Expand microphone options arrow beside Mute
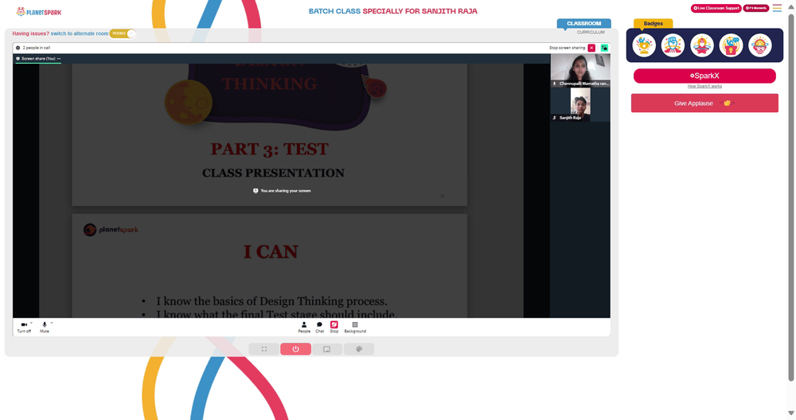Viewport: 796px width, 420px height. [51, 323]
